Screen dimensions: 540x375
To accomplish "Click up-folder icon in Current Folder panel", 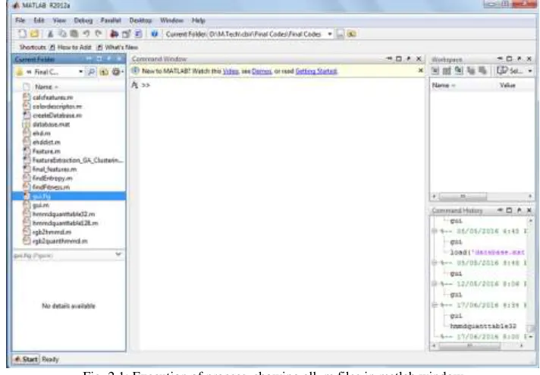I will pyautogui.click(x=104, y=71).
